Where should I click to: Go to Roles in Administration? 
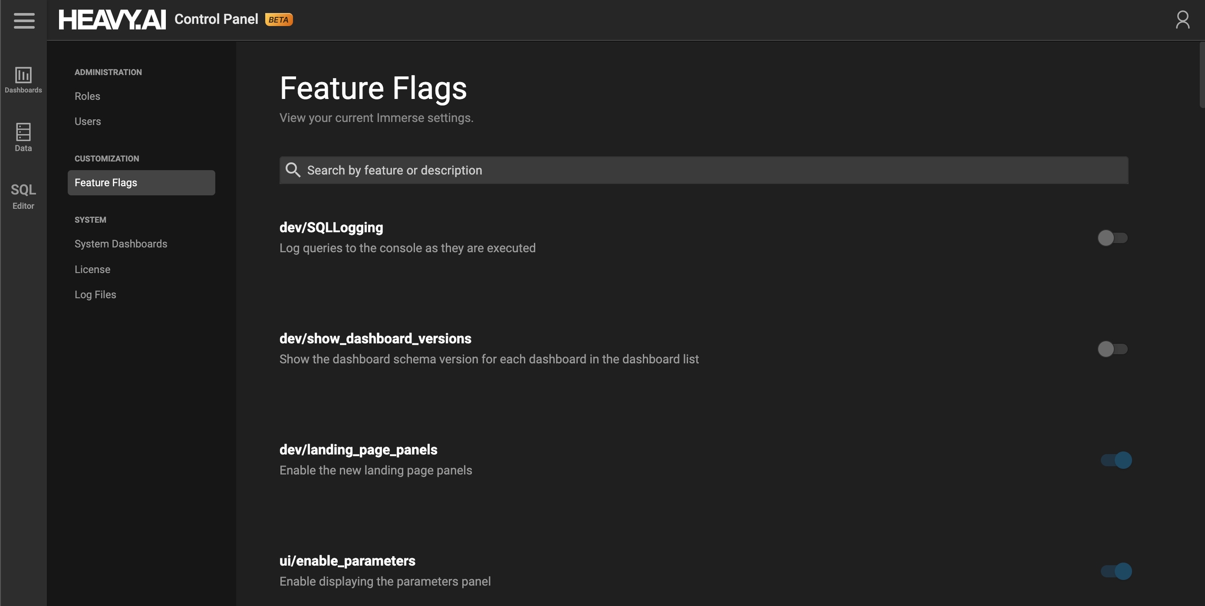(x=87, y=96)
